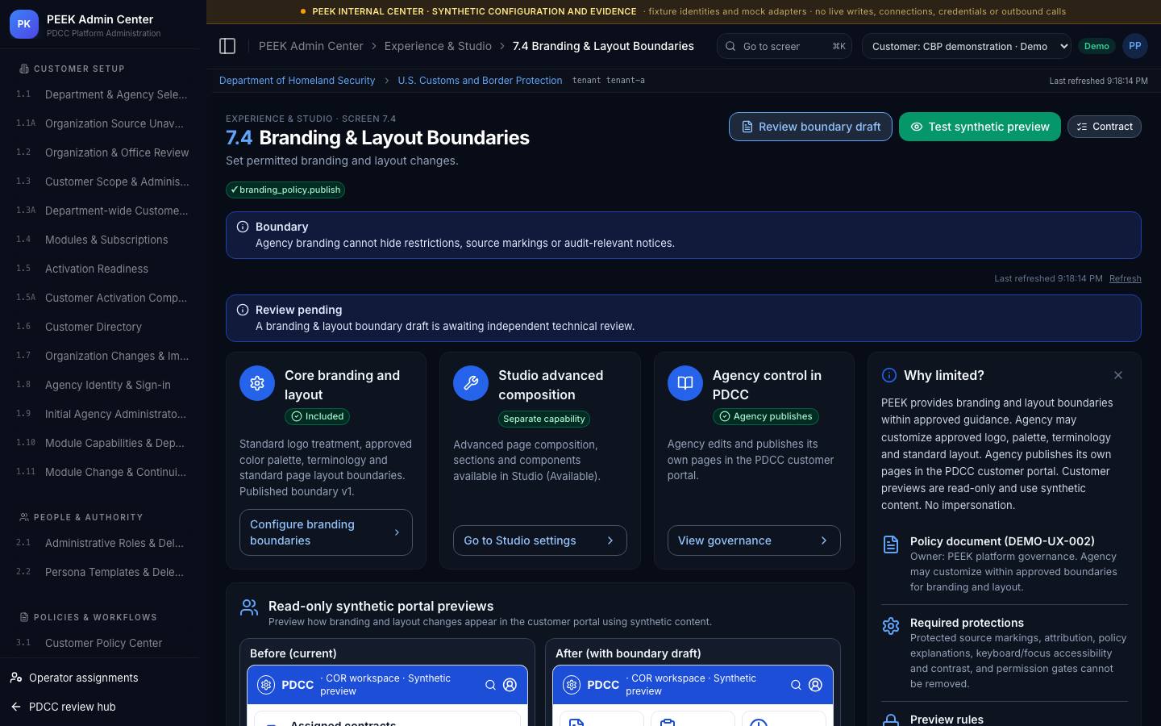
Task: Click the Separate capability badge
Action: [x=544, y=419]
